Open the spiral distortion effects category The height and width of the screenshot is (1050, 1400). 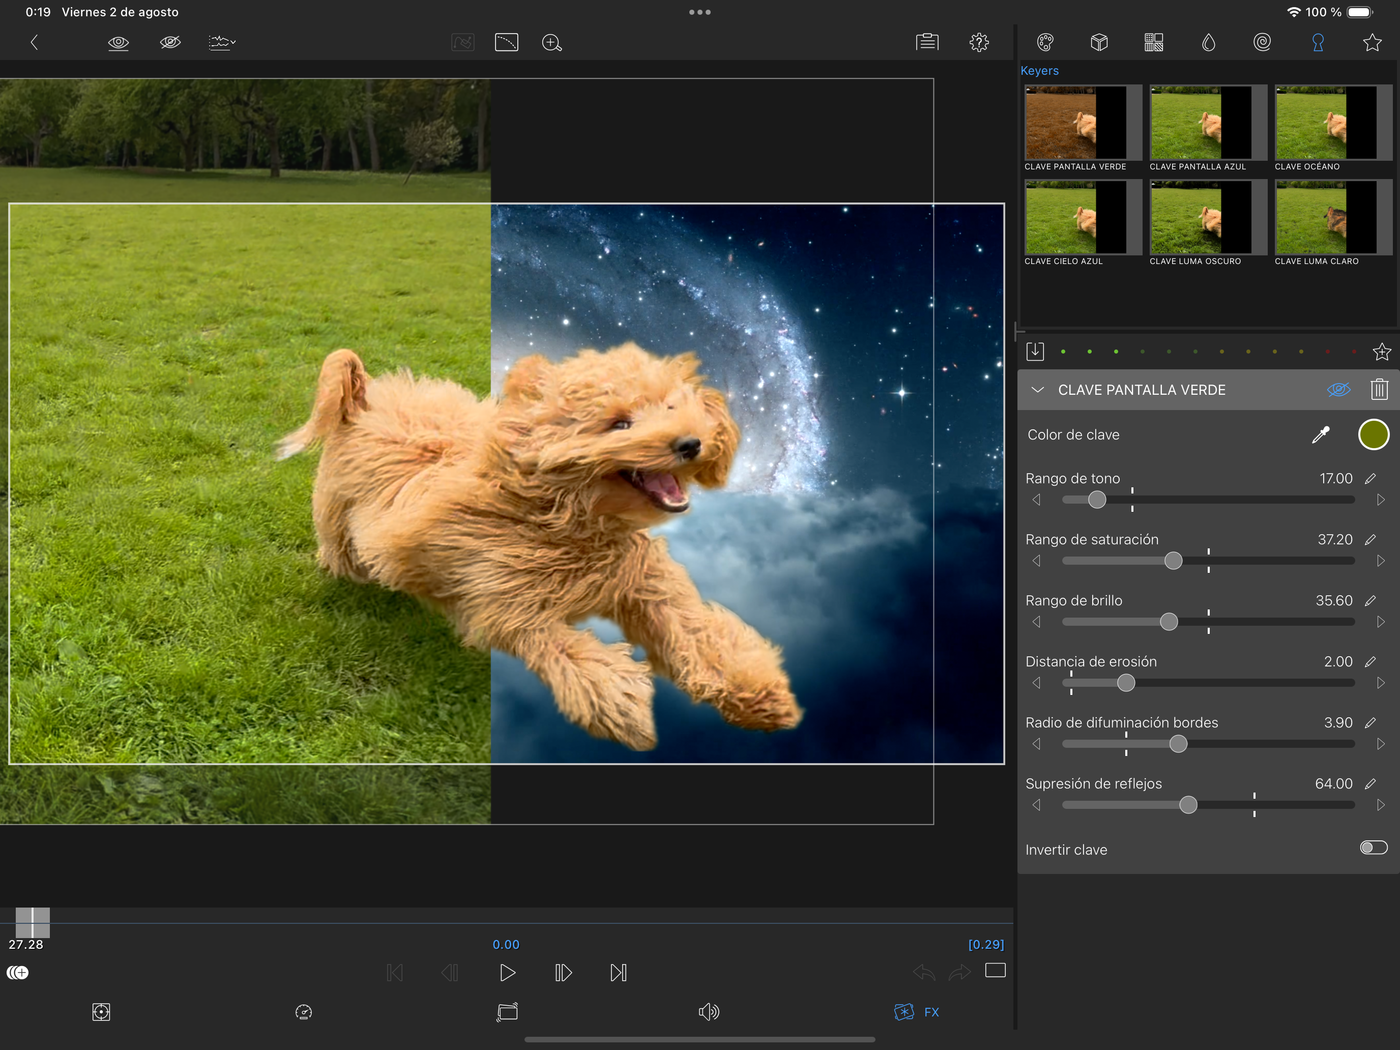1262,42
